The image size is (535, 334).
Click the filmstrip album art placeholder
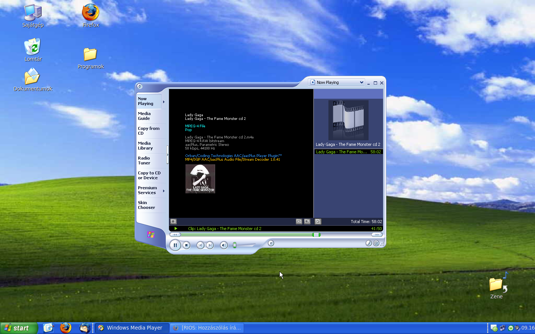(348, 120)
